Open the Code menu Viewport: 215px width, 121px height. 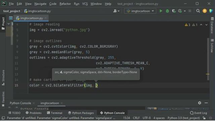click(53, 4)
